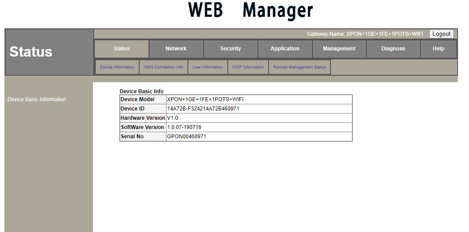Screen dimensions: 469x232
Task: View the User Information sub-tab
Action: (208, 67)
